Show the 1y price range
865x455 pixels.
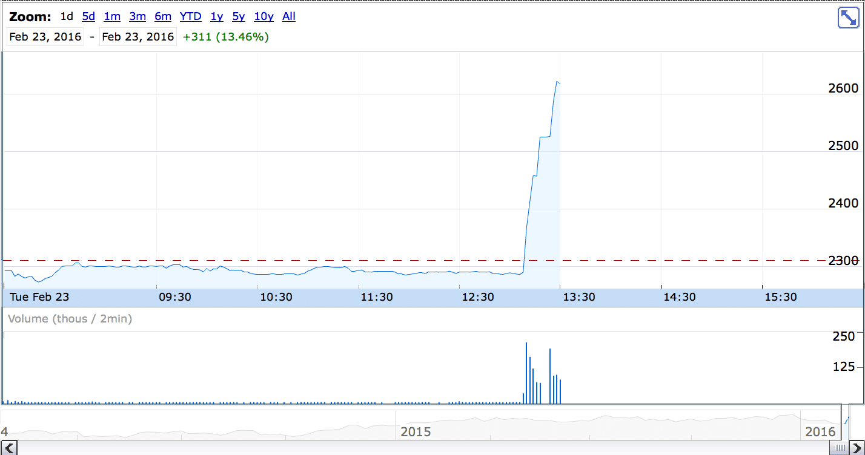click(x=217, y=17)
